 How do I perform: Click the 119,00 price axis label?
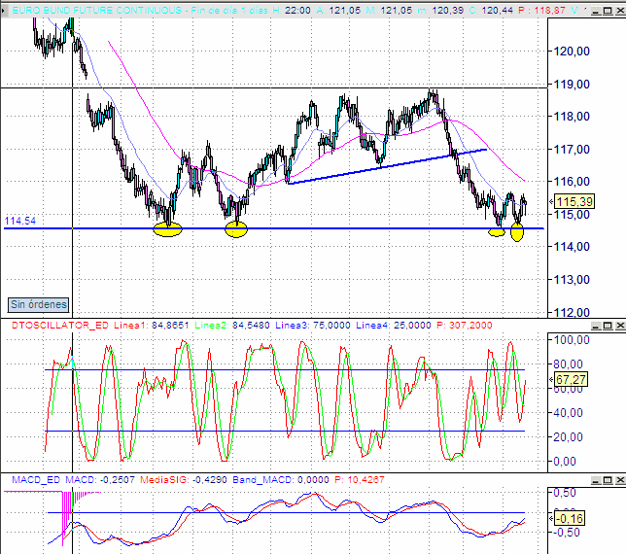point(572,85)
